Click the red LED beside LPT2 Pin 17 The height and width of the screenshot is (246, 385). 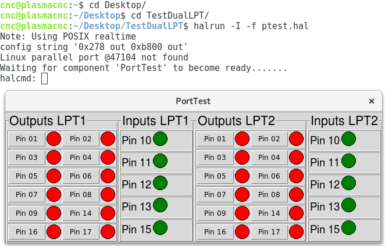pyautogui.click(x=296, y=231)
